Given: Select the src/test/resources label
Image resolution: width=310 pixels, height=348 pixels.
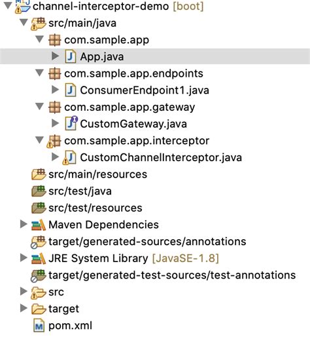Looking at the screenshot, I should pos(95,208).
